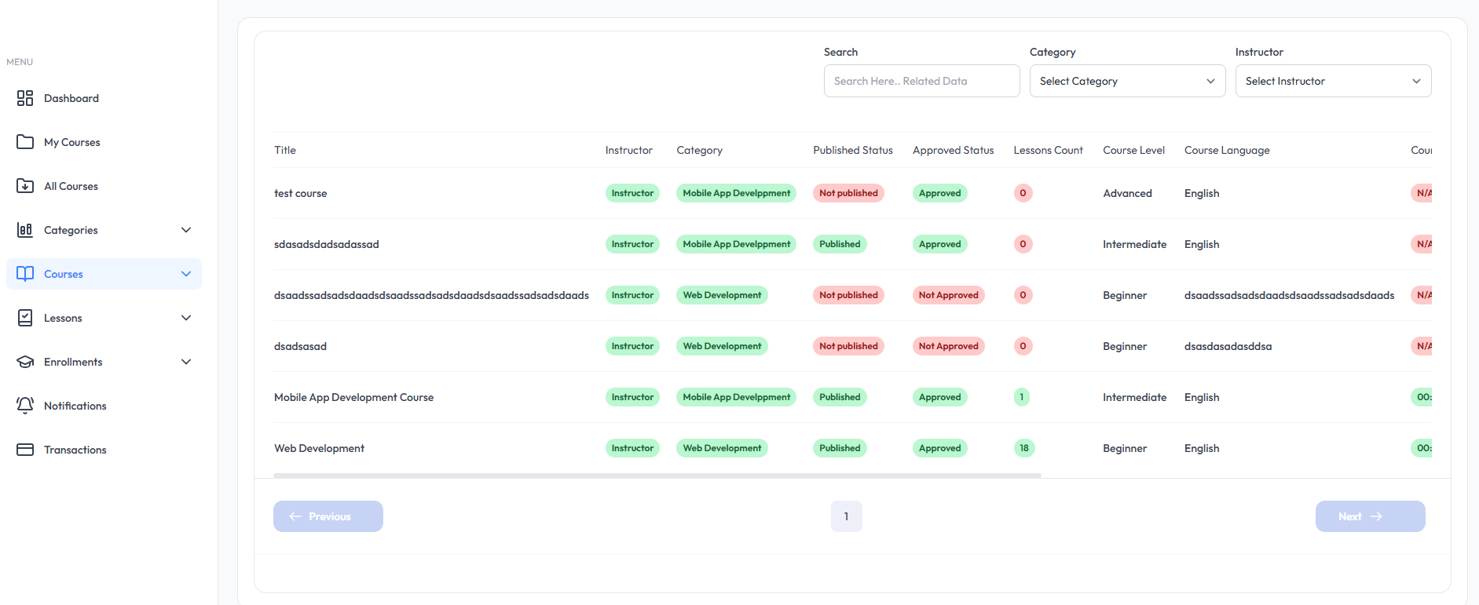Expand the Categories submenu chevron
The image size is (1479, 605).
coord(186,230)
